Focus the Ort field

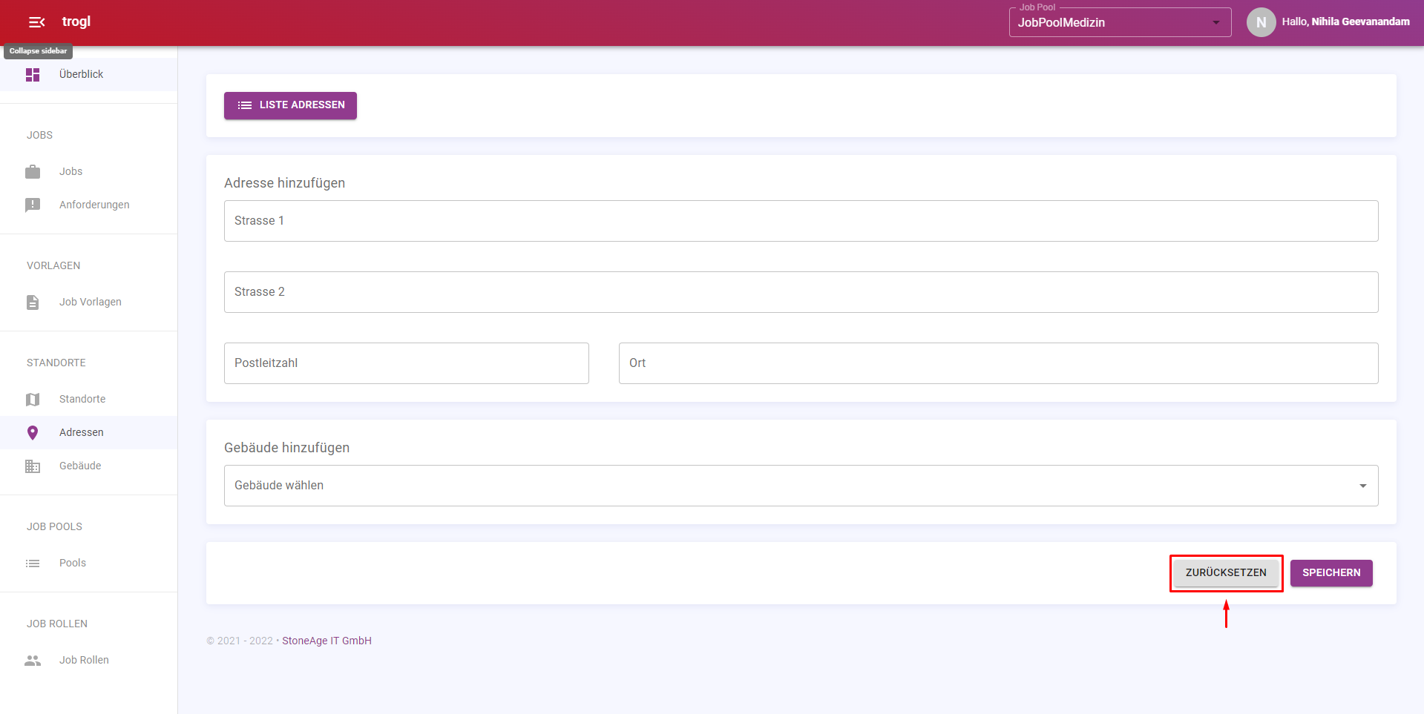tap(998, 363)
